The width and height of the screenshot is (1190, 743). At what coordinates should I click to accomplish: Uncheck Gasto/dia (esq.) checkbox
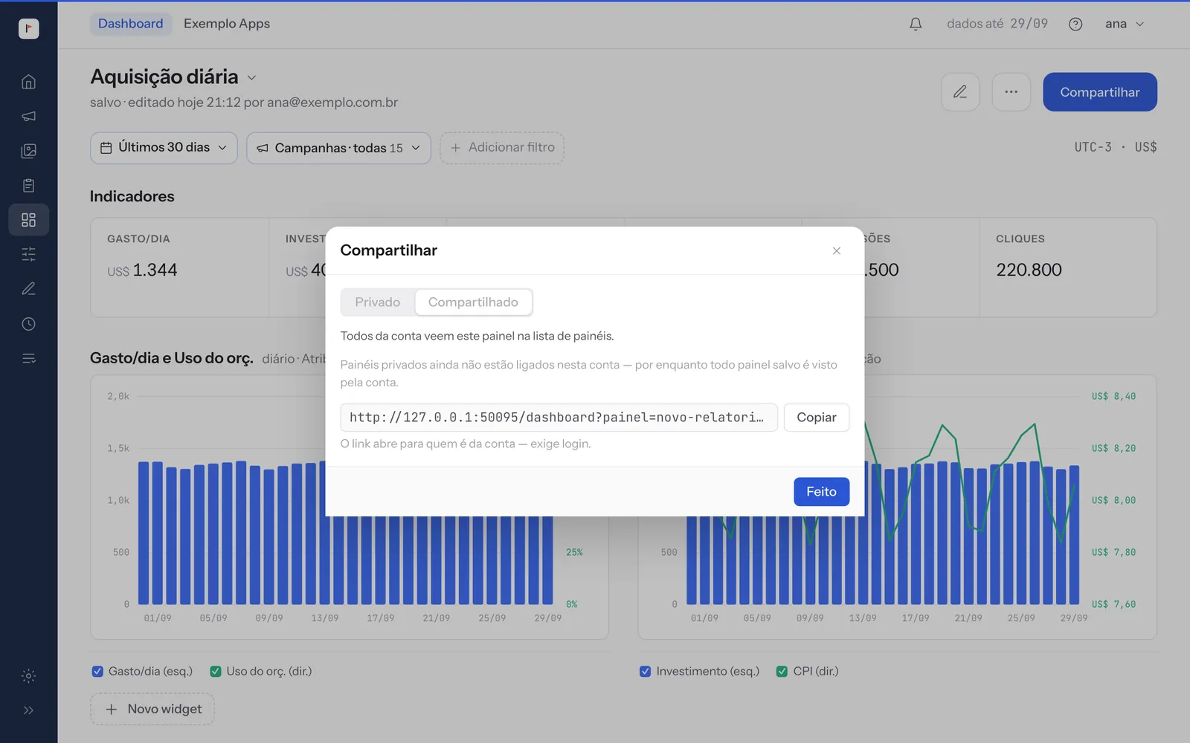pos(97,671)
